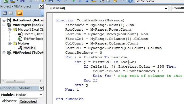Click the Save floppy disk toolbar icon

click(22, 1)
